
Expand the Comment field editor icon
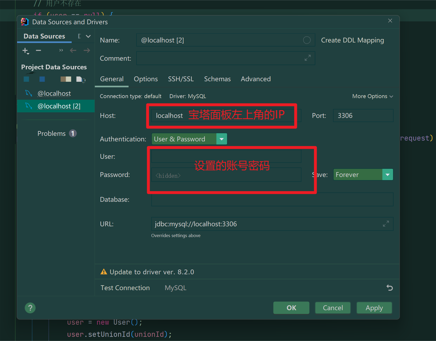coord(307,58)
